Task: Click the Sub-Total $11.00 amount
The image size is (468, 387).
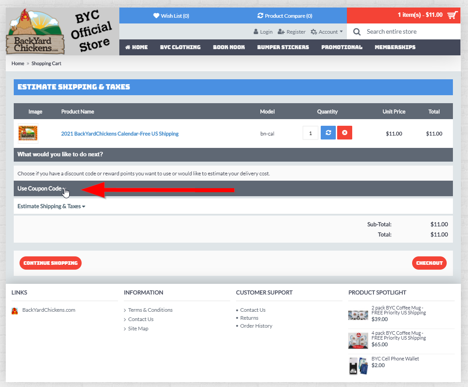Action: point(439,224)
